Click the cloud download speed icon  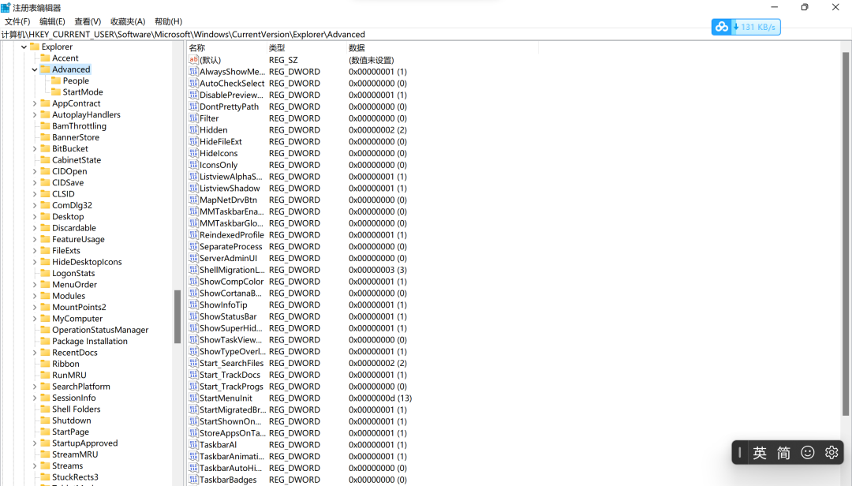[722, 27]
